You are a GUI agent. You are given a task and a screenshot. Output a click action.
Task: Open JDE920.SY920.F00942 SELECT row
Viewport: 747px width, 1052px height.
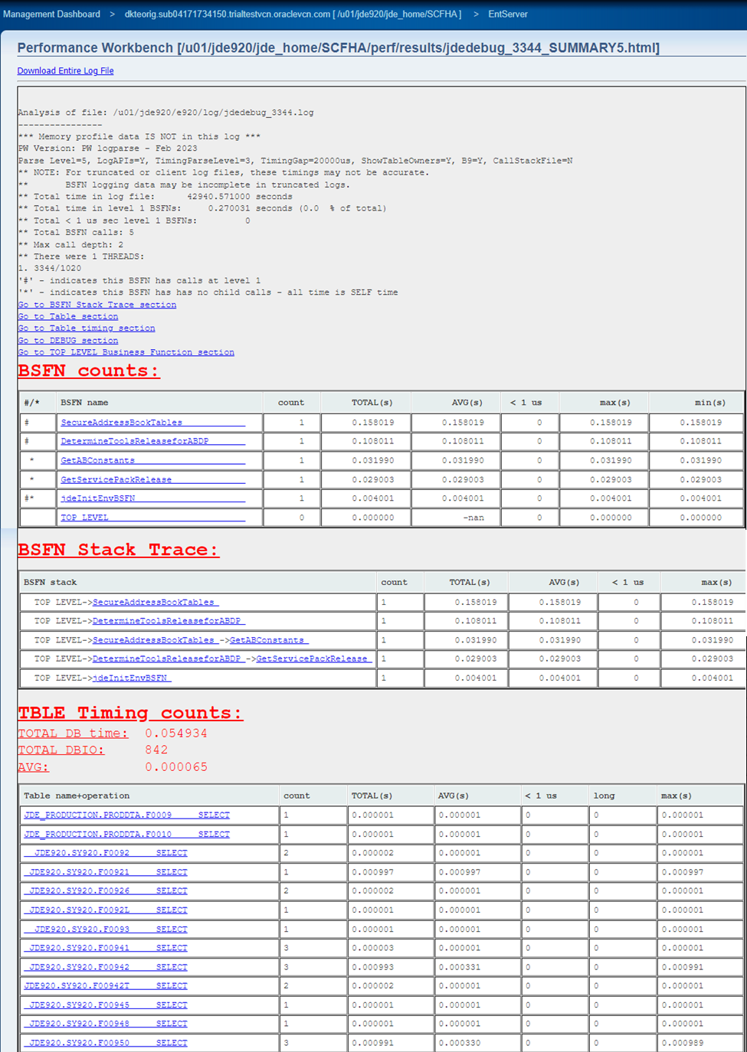[x=106, y=967]
